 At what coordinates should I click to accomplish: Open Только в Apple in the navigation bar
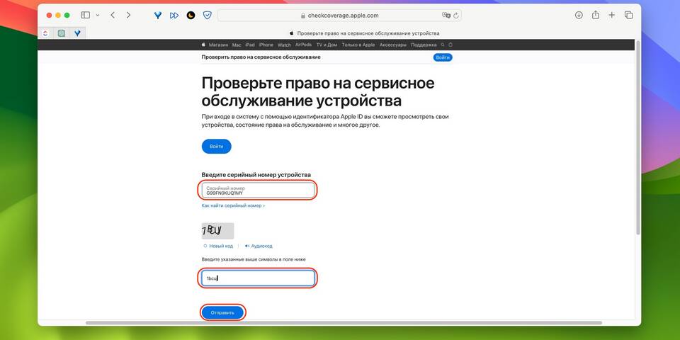point(358,45)
